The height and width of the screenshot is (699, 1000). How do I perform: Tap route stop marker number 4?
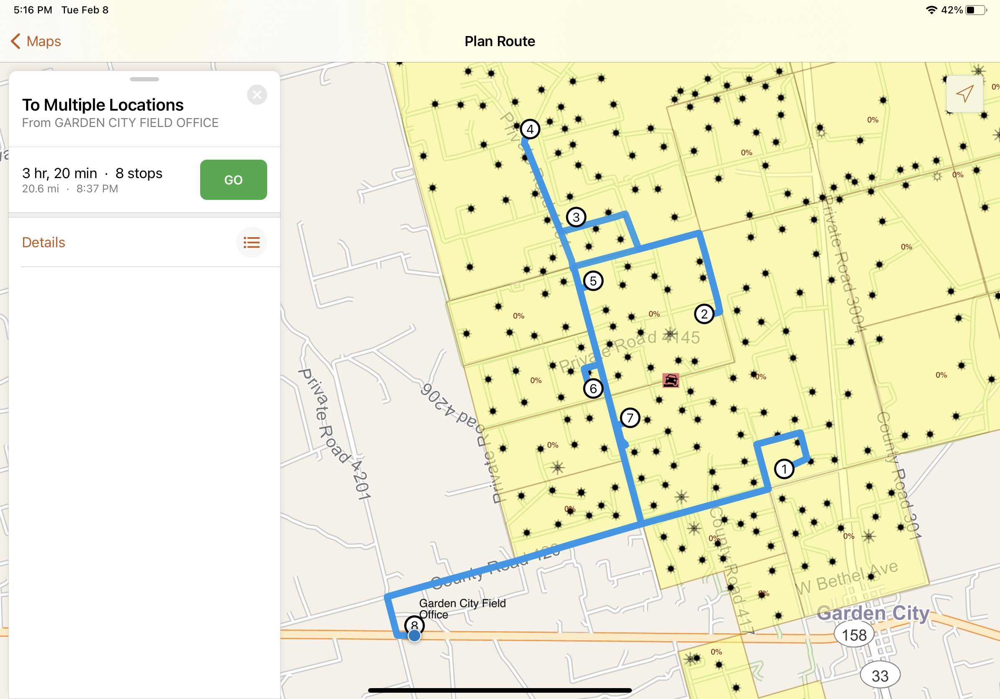tap(530, 129)
